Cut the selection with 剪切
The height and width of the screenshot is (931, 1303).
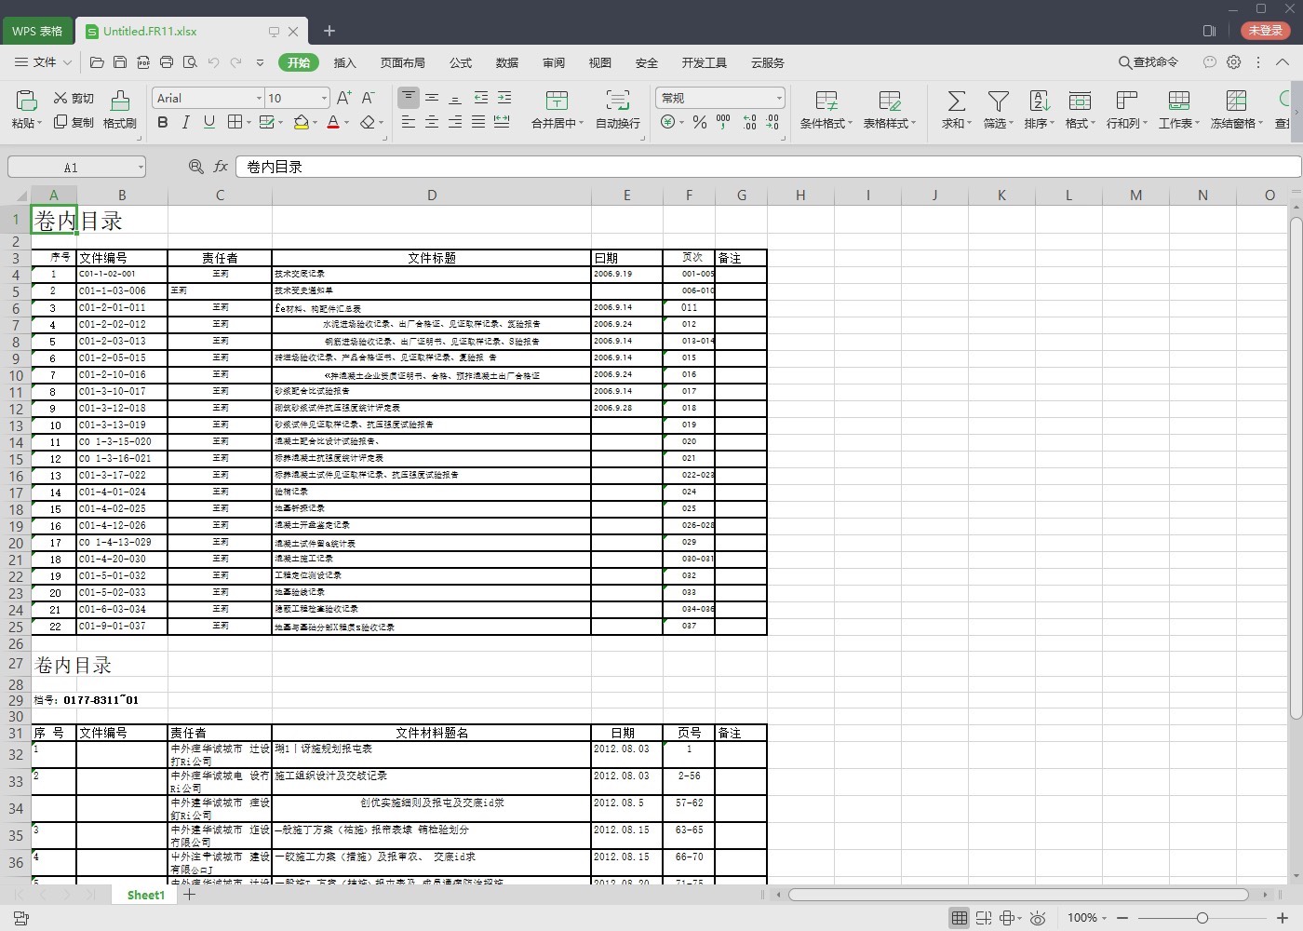click(74, 98)
